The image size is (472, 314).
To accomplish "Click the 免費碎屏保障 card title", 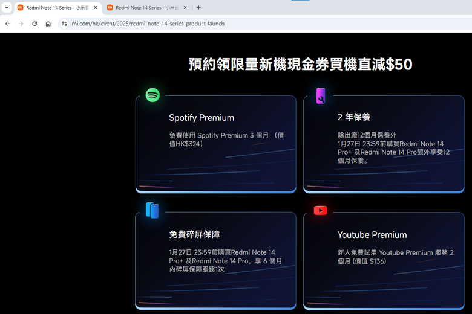I will pyautogui.click(x=194, y=234).
